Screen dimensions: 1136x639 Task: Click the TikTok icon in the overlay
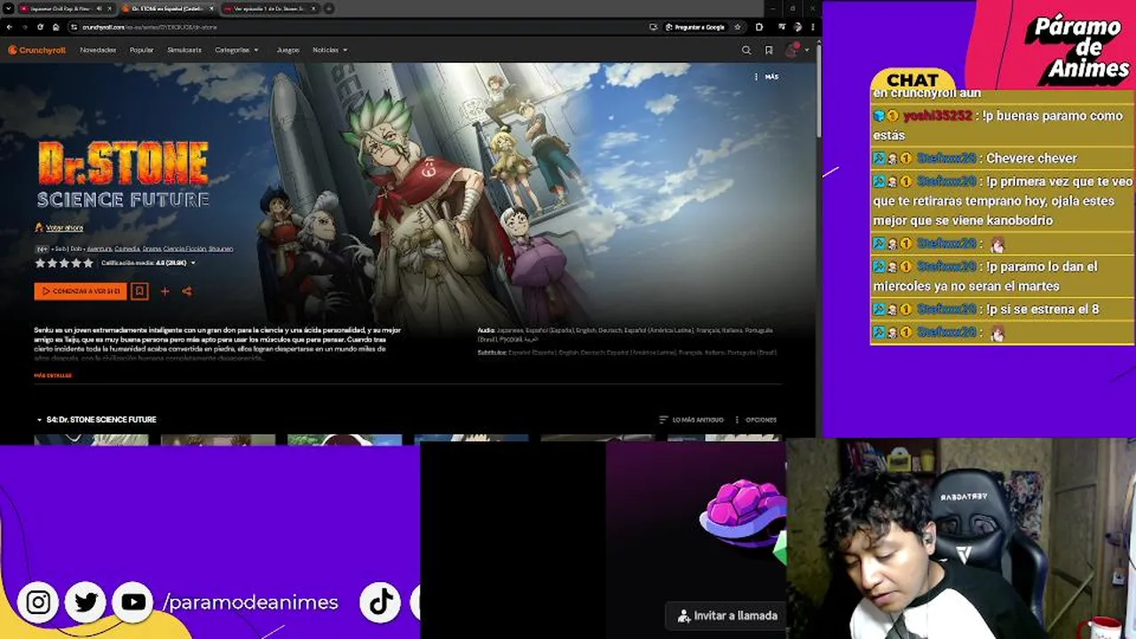[x=381, y=603]
